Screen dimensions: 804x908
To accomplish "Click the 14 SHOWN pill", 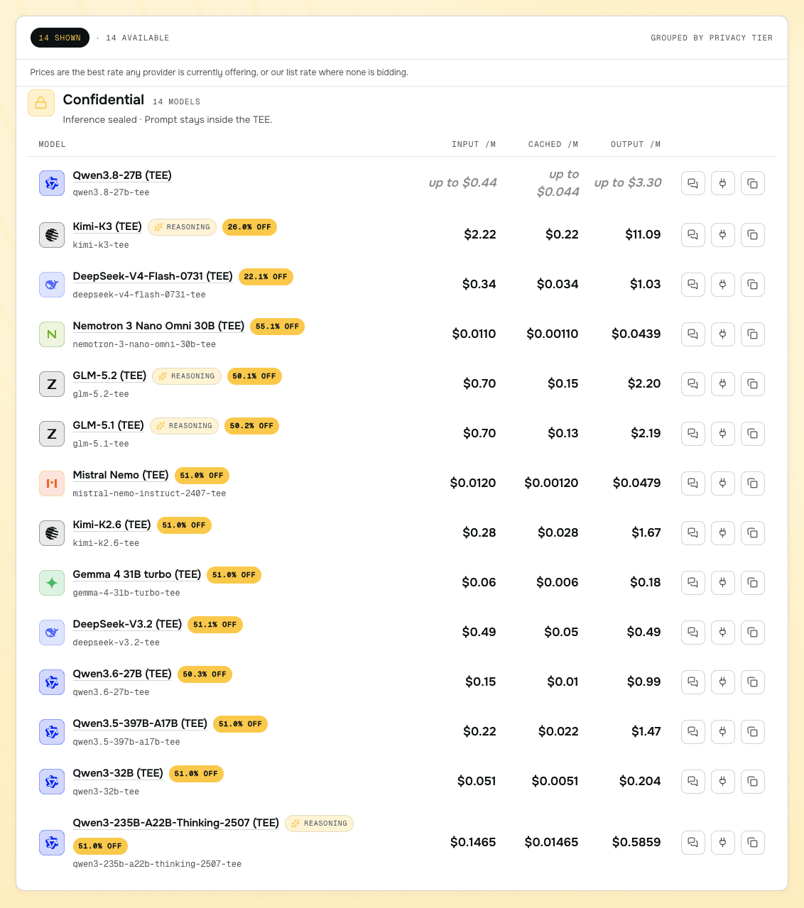I will [x=60, y=38].
